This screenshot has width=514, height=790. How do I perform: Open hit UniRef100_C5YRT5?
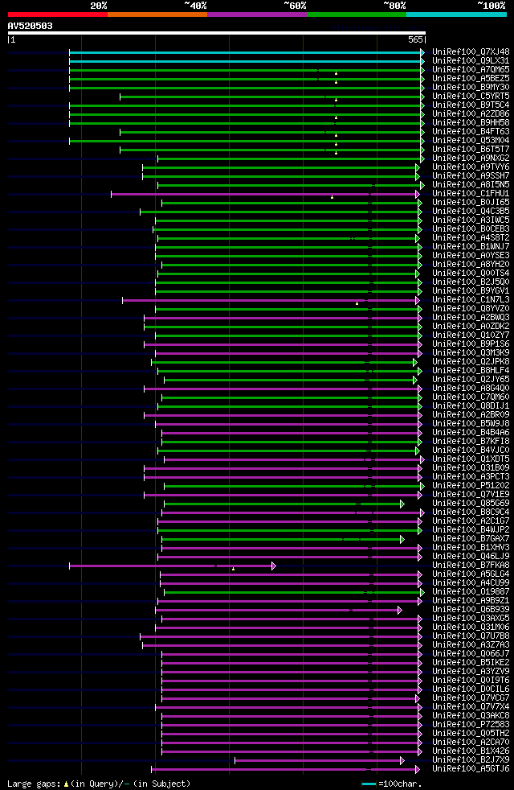pos(471,96)
